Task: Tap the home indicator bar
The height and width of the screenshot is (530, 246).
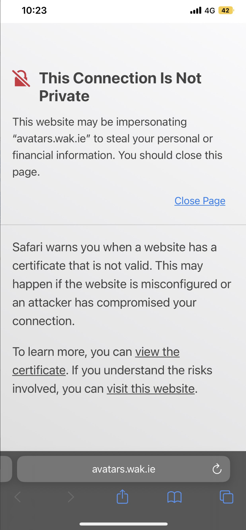Action: point(123,524)
